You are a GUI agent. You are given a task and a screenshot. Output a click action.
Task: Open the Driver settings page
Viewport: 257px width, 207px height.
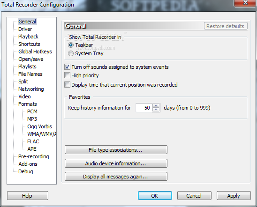pos(25,29)
